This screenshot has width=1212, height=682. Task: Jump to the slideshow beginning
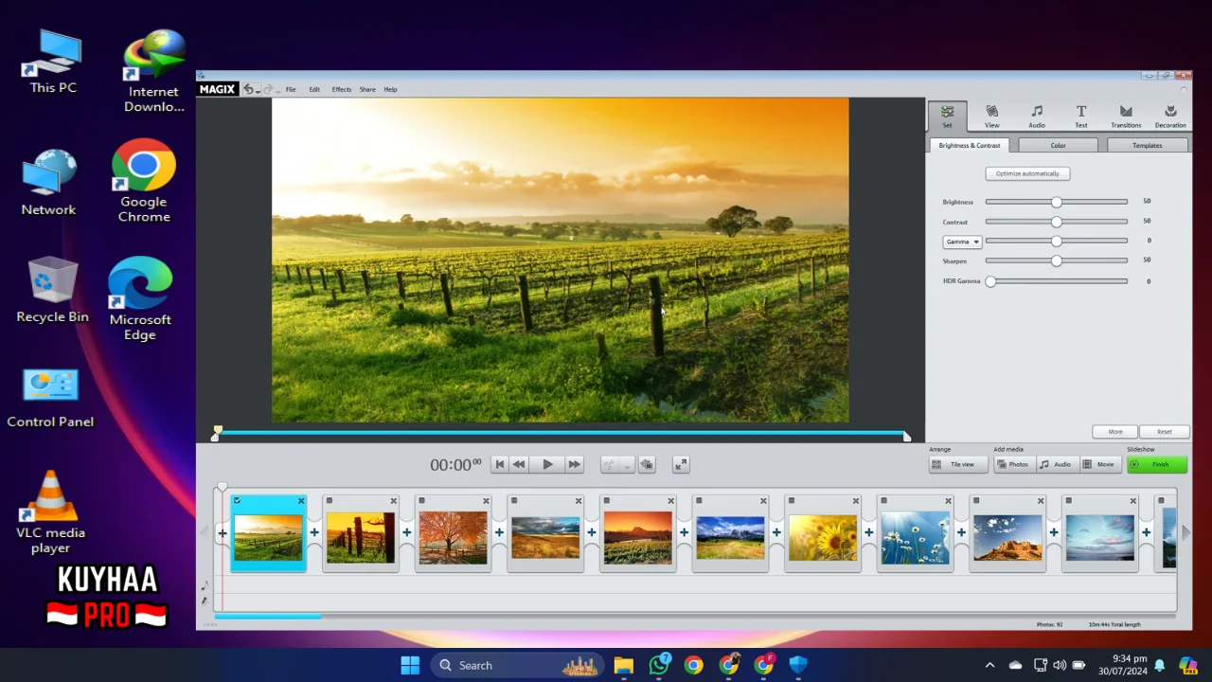click(500, 464)
